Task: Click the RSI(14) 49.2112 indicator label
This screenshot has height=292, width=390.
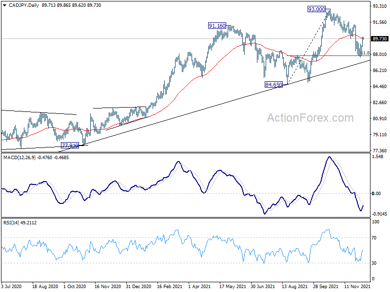Action: (20, 223)
